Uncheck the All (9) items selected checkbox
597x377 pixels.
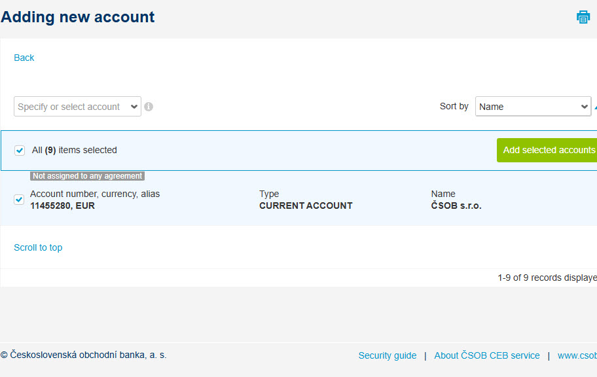20,151
